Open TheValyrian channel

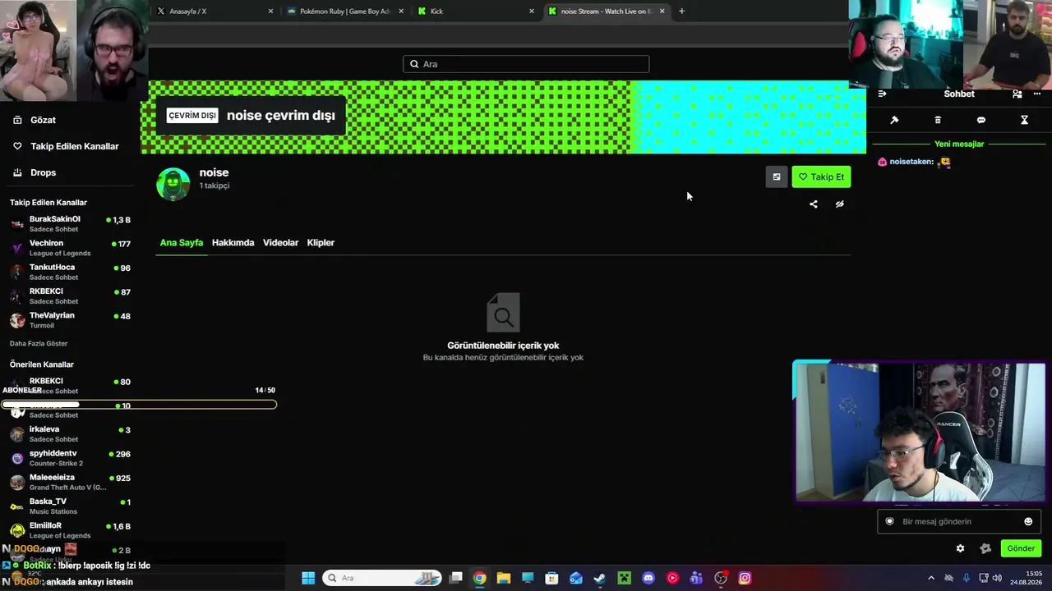click(71, 320)
